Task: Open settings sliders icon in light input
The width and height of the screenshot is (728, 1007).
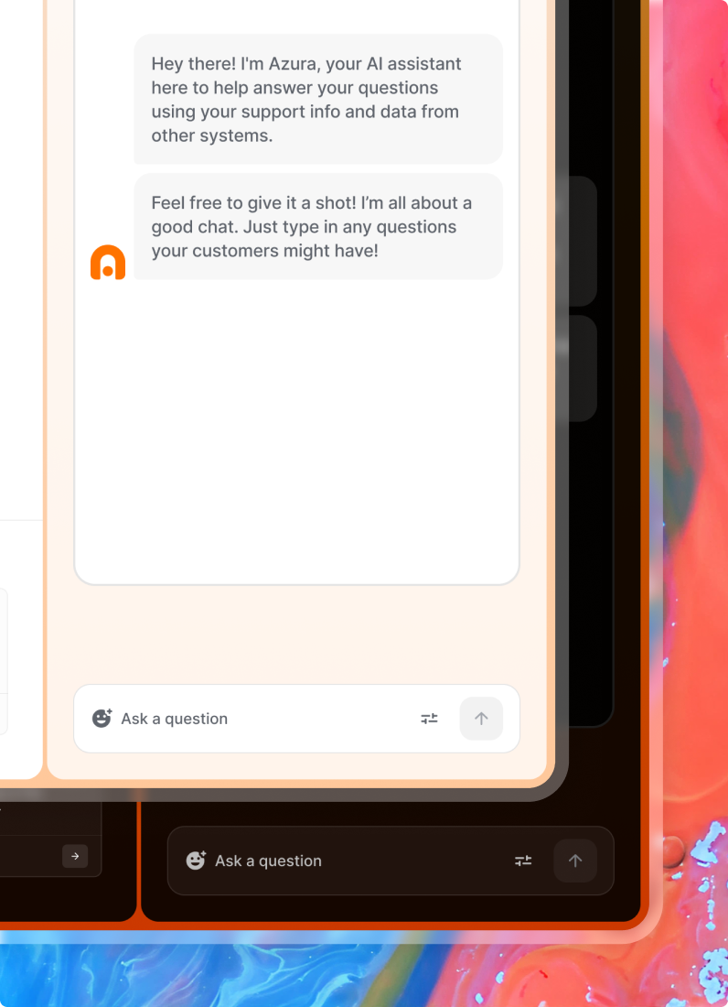Action: point(429,719)
